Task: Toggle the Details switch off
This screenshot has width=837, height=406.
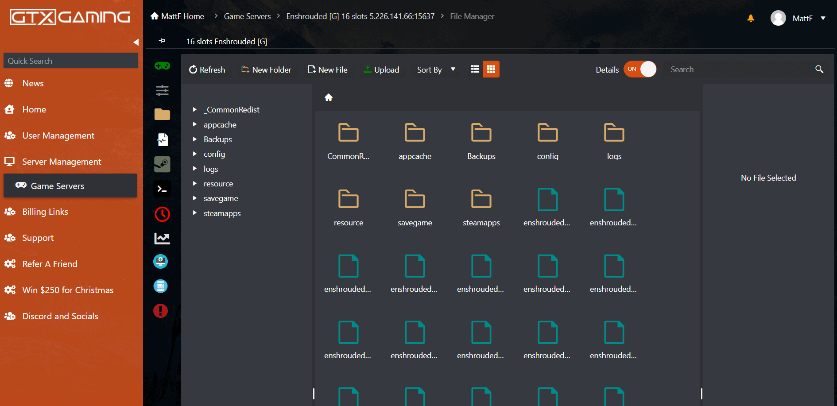Action: [640, 70]
